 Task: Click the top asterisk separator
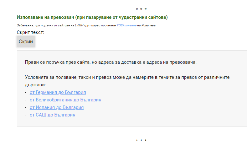coord(141,9)
